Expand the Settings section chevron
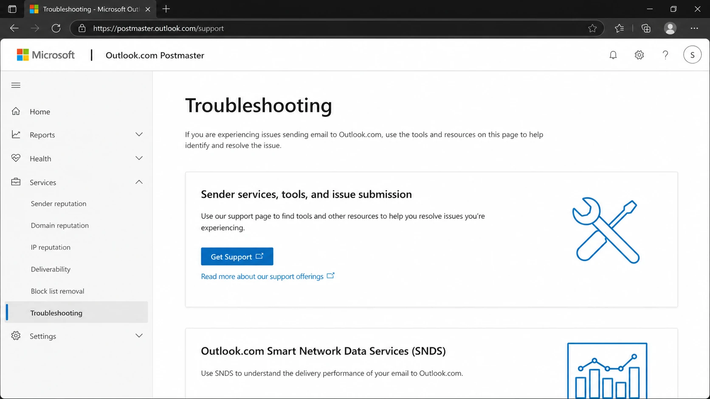The width and height of the screenshot is (710, 399). click(x=139, y=336)
